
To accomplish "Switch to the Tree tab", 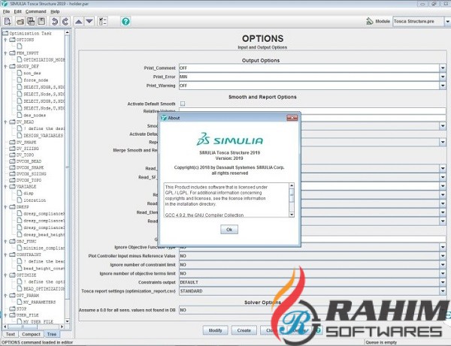I will point(52,334).
